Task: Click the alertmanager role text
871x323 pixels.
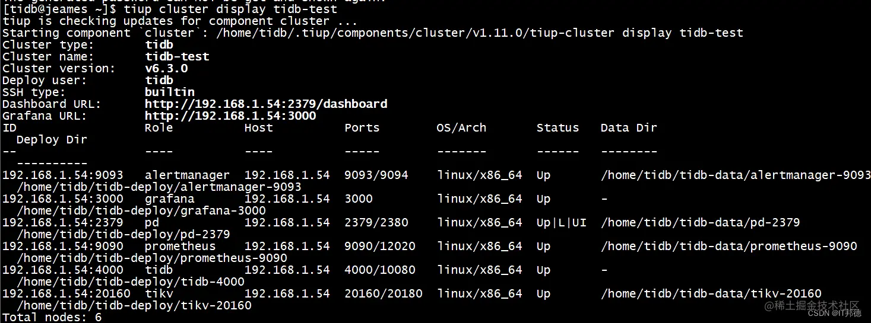Action: [187, 175]
